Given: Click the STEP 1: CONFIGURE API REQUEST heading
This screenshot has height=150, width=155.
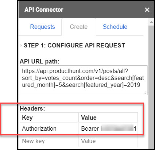Looking at the screenshot, I should (74, 45).
